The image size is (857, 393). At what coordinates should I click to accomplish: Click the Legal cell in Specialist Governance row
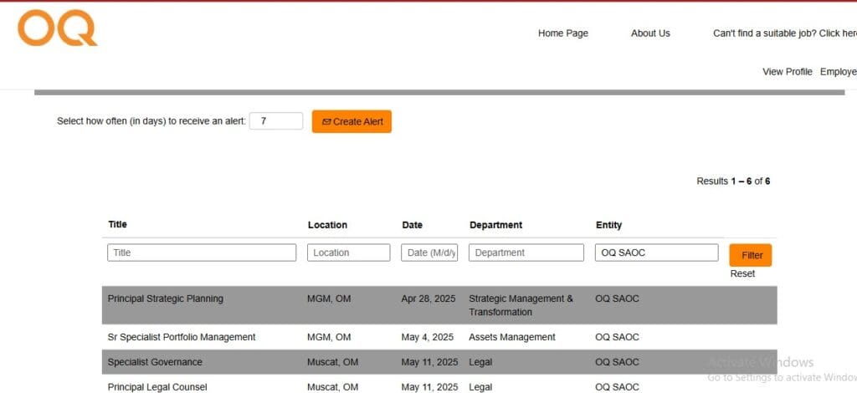(x=480, y=362)
